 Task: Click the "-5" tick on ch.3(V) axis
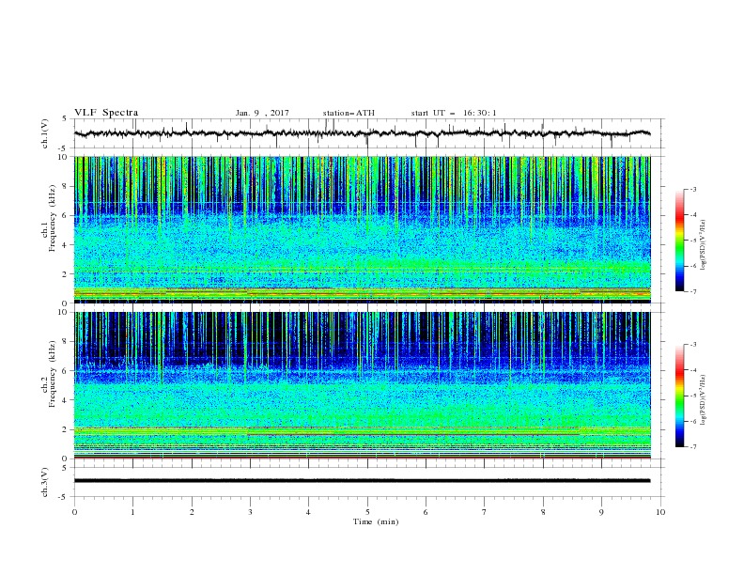(x=64, y=497)
